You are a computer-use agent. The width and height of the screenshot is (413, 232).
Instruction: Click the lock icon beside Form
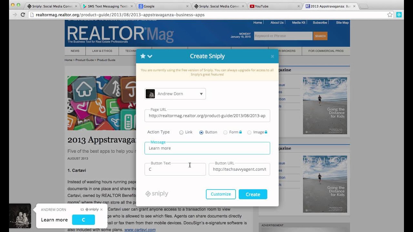[x=240, y=132]
